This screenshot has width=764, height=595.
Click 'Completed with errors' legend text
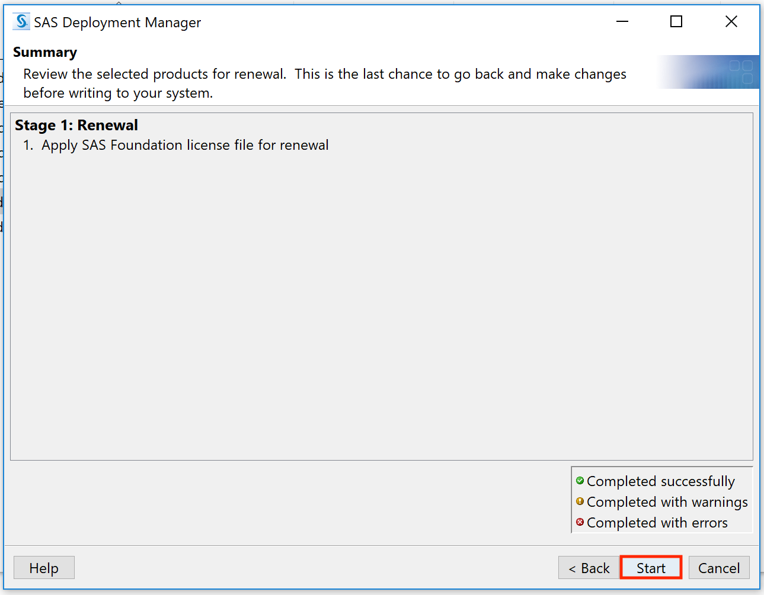[657, 523]
